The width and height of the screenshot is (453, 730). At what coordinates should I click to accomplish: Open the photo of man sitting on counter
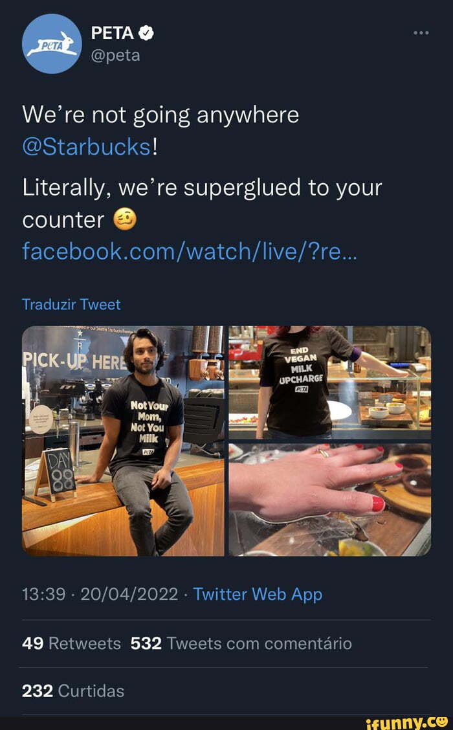(x=123, y=440)
